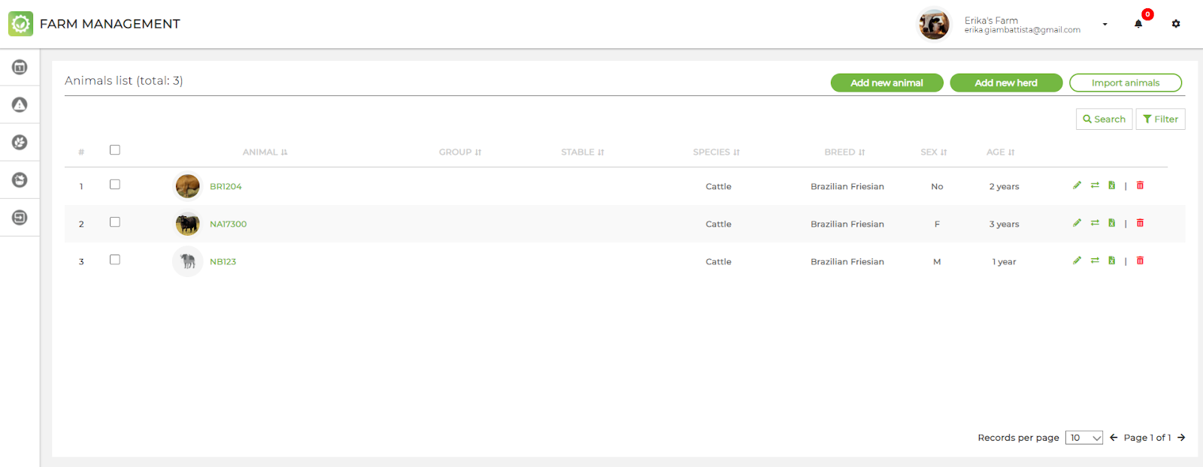
Task: Open the Records per page dropdown
Action: (x=1083, y=438)
